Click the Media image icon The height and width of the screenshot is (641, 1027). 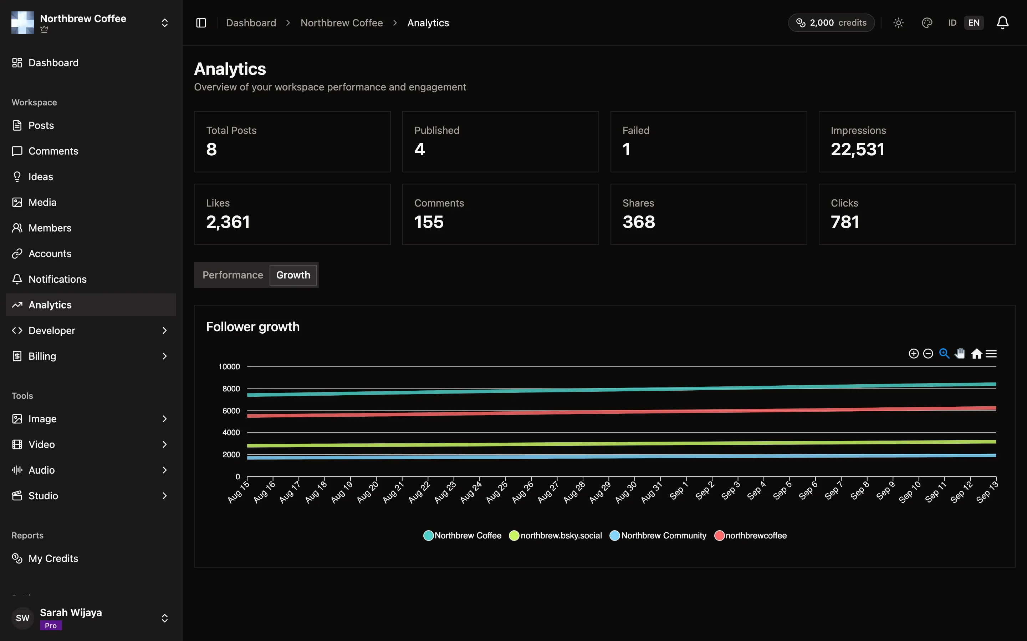point(17,202)
